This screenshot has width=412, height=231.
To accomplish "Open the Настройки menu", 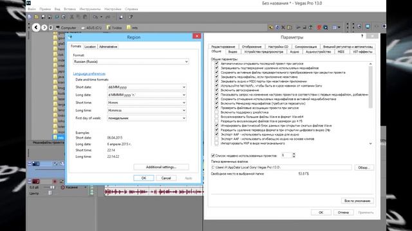I will (113, 9).
